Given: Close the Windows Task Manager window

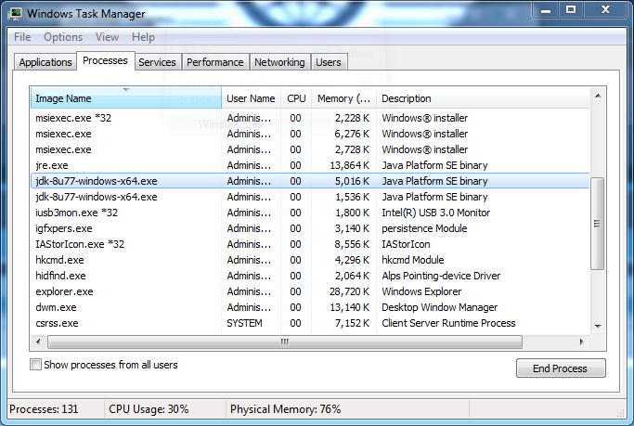Looking at the screenshot, I should coord(605,9).
